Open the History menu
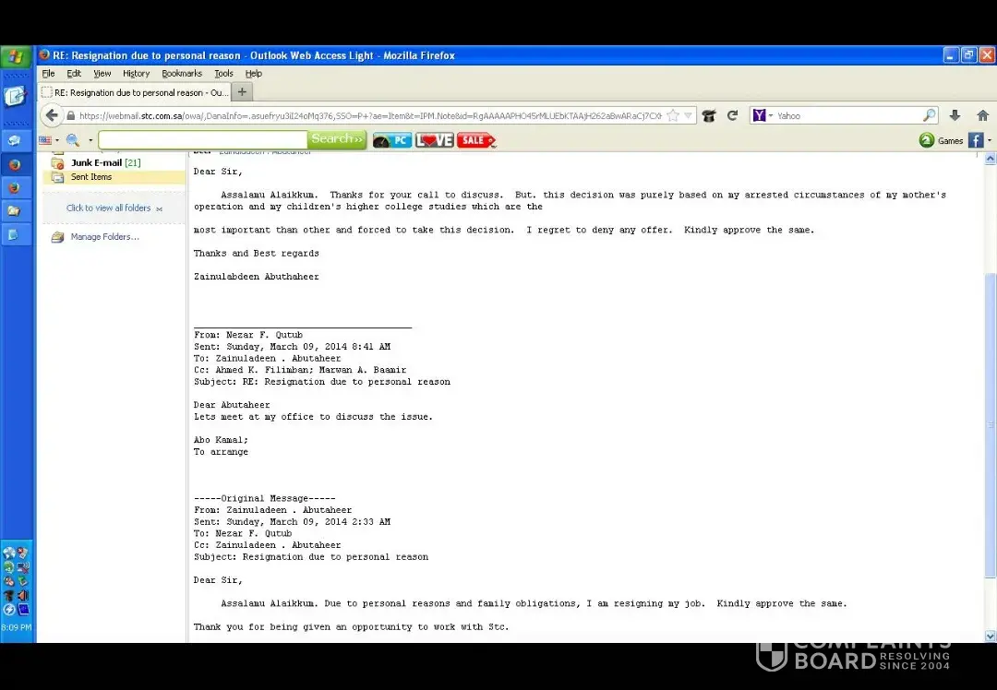The height and width of the screenshot is (690, 997). click(136, 74)
